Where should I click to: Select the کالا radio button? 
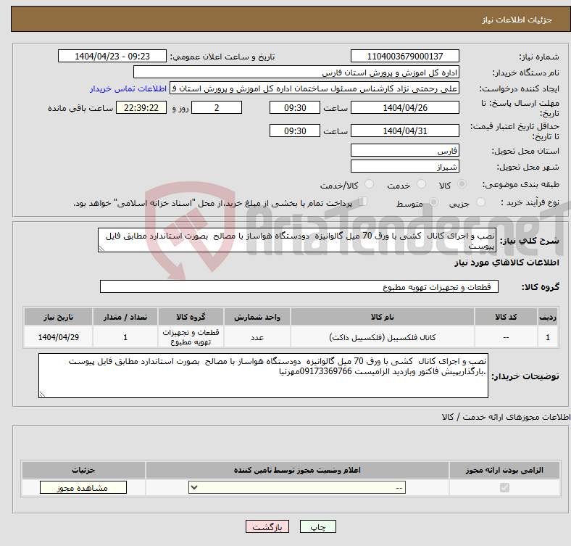pos(462,184)
